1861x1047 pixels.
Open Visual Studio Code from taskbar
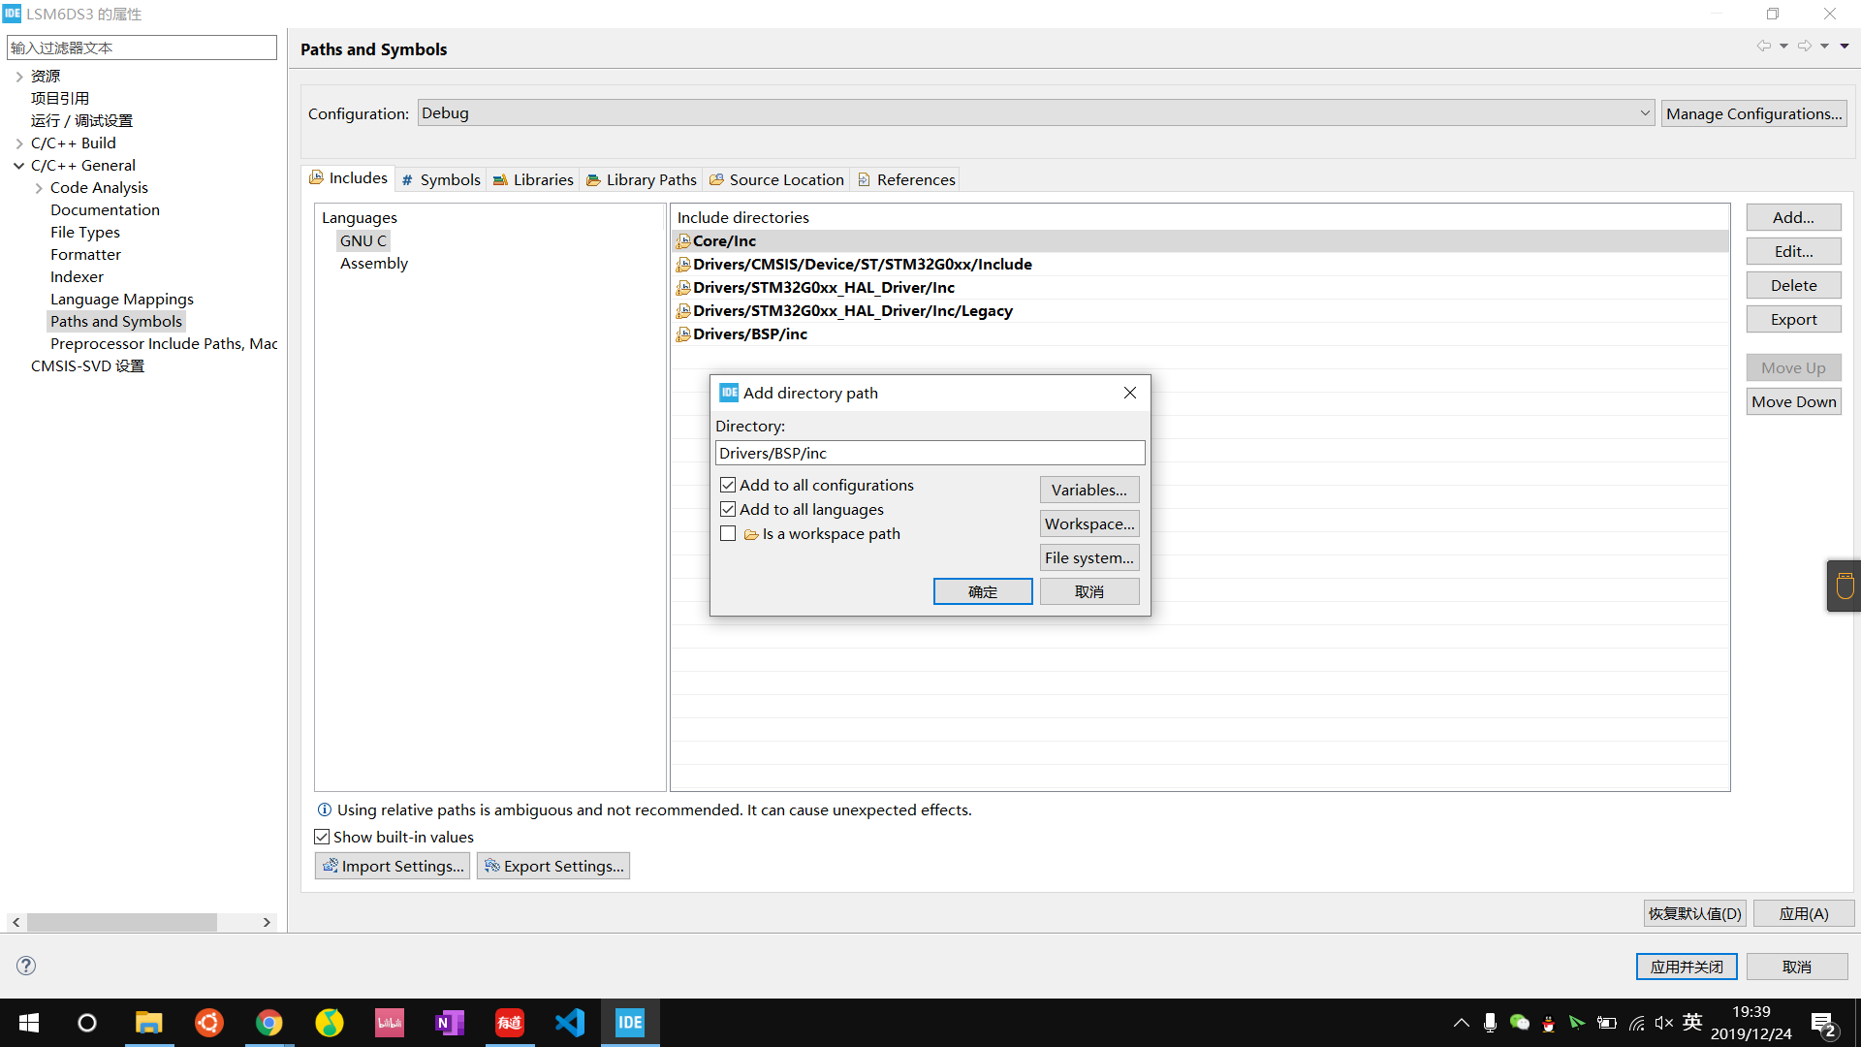coord(570,1023)
